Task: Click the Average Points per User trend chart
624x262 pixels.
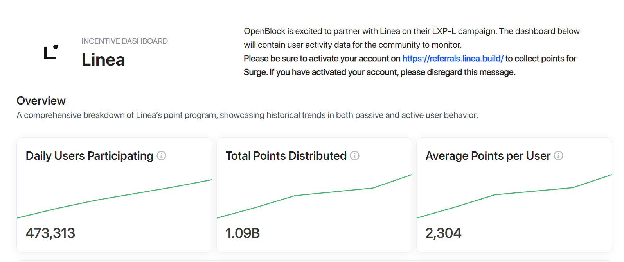Action: tap(514, 196)
